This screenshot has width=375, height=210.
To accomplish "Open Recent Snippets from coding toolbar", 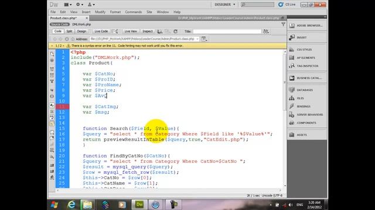I will (x=52, y=150).
